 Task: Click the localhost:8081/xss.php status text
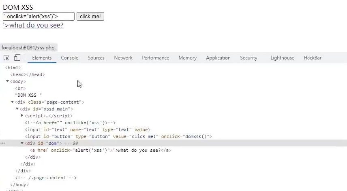click(28, 48)
